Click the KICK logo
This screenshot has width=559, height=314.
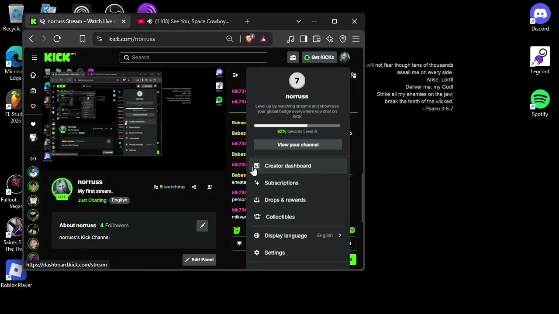tap(60, 57)
